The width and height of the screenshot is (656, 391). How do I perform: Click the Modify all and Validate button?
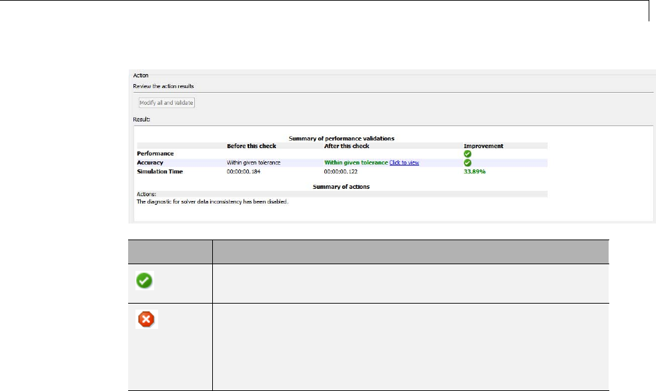click(x=167, y=103)
